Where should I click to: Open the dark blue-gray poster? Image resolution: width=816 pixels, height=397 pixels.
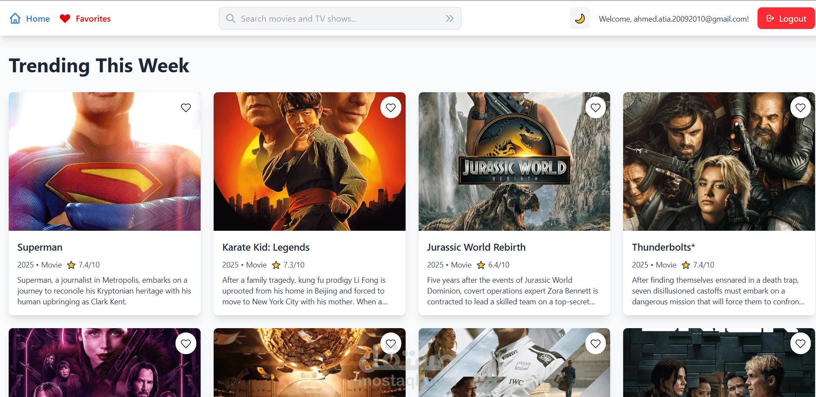[719, 363]
